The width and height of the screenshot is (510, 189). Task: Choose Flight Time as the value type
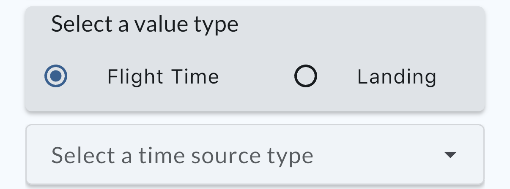pos(56,76)
